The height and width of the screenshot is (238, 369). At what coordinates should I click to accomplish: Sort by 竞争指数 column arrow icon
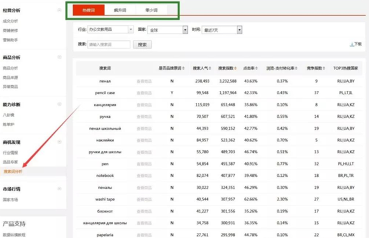324,68
